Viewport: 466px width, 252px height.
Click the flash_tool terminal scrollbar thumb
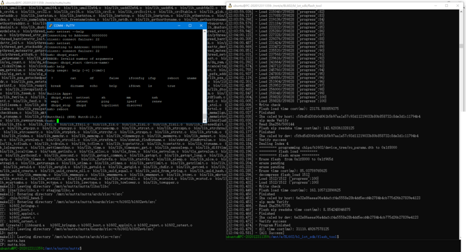tap(461, 46)
